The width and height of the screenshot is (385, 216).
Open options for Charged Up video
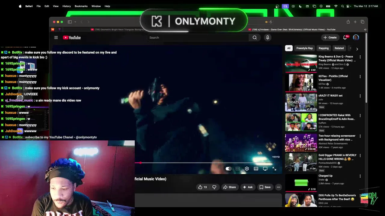click(x=360, y=176)
